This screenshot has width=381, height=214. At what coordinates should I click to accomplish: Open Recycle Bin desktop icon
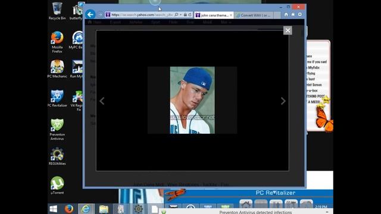(x=57, y=11)
